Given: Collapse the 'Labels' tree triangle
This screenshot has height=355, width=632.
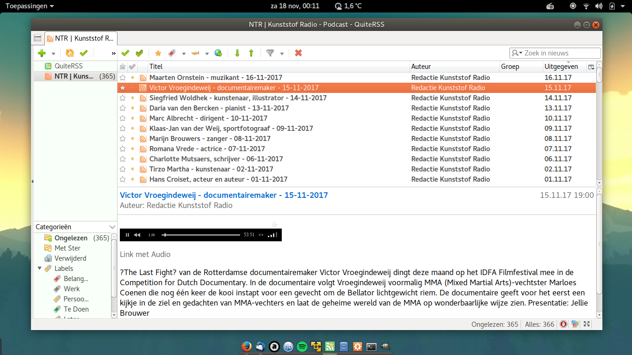Looking at the screenshot, I should point(39,268).
